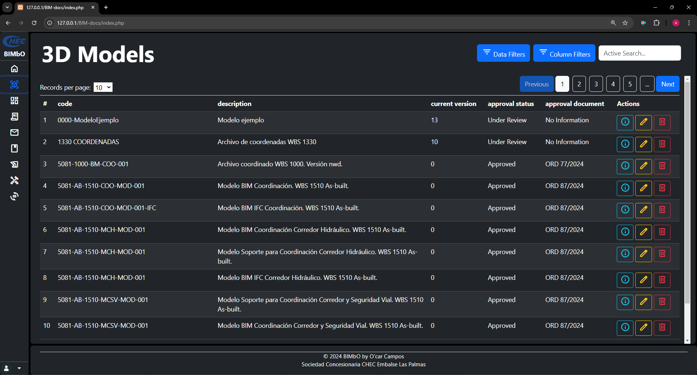
Task: Delete row 10 model record
Action: pyautogui.click(x=662, y=328)
